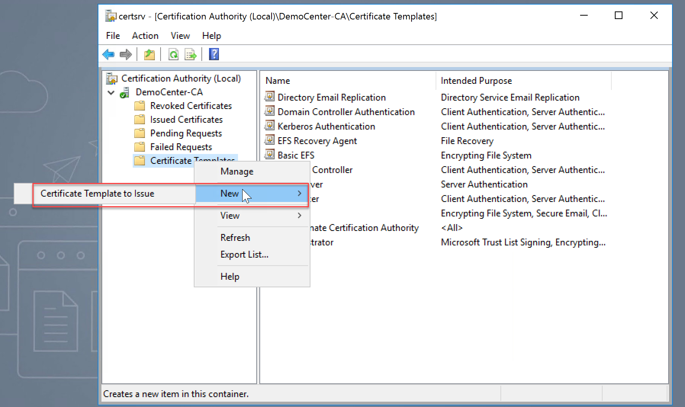
Task: Select the Kerberos Authentication template icon
Action: pyautogui.click(x=270, y=126)
